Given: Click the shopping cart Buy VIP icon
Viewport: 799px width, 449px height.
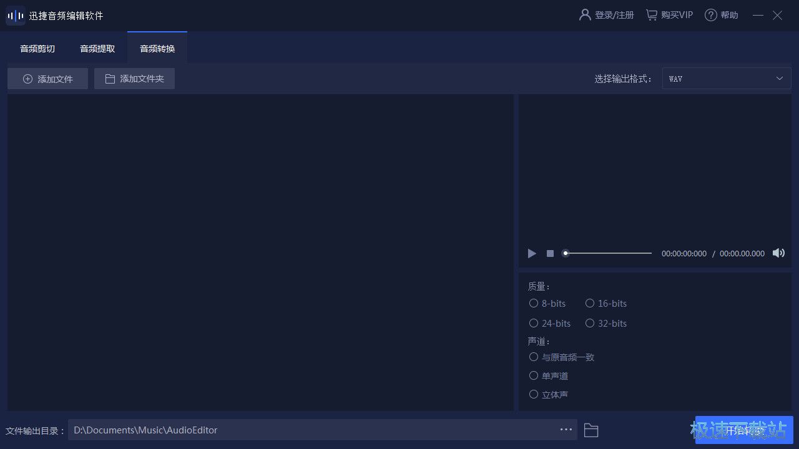Looking at the screenshot, I should tap(652, 15).
